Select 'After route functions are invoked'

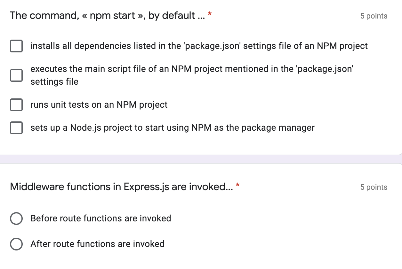(x=16, y=244)
